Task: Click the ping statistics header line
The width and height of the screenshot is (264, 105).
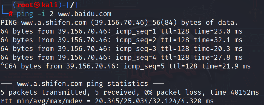Action: pos(82,83)
